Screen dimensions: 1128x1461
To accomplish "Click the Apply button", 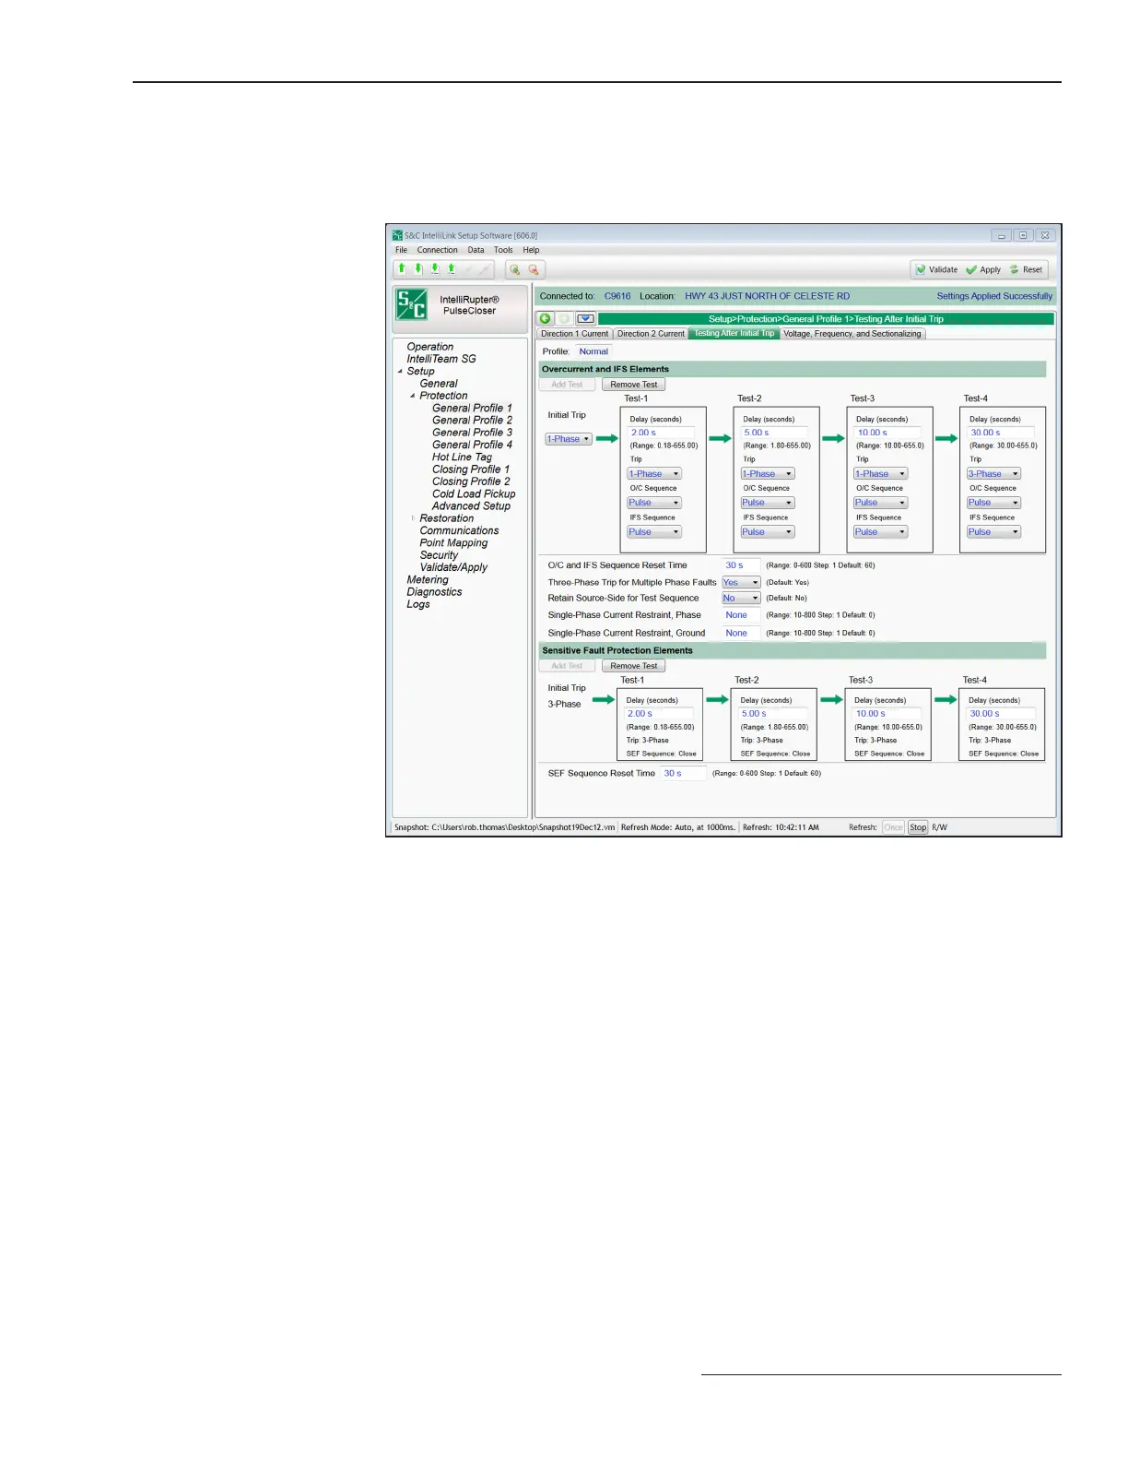I will point(983,269).
